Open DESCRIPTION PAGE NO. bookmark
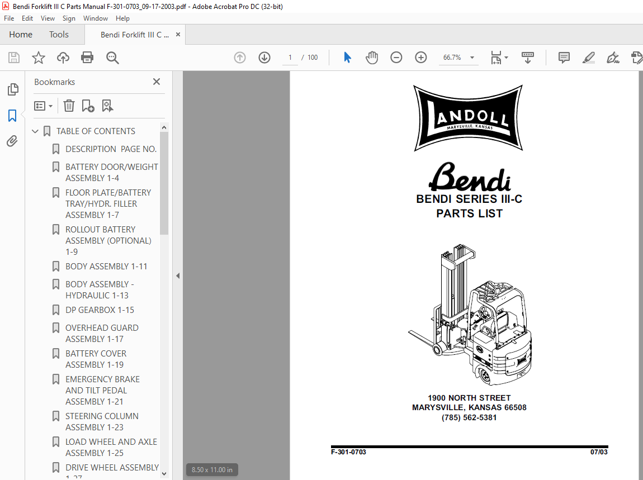The width and height of the screenshot is (643, 480). click(x=111, y=149)
